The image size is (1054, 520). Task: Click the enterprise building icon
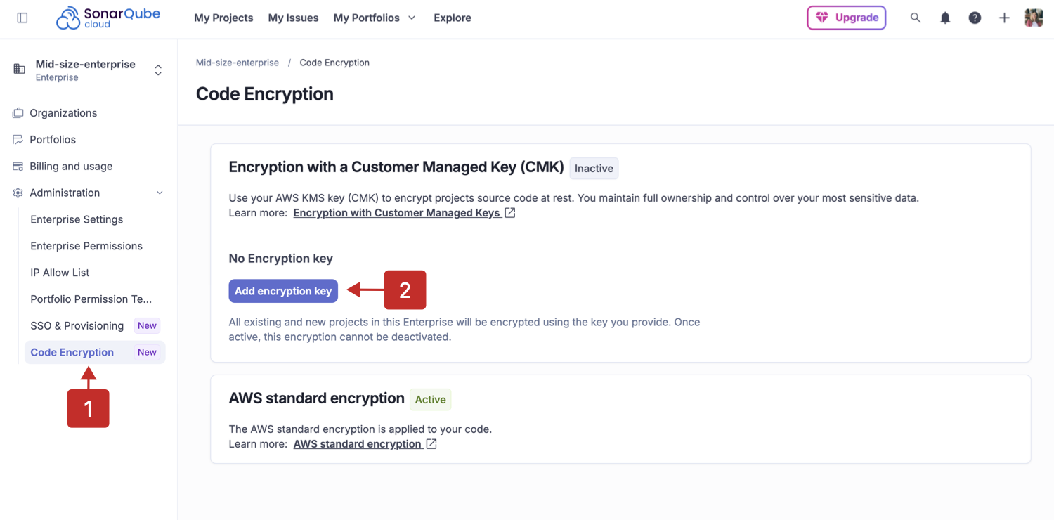[19, 69]
